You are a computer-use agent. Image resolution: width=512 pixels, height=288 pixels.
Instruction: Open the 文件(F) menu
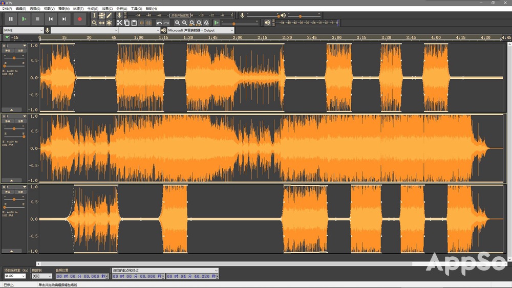pyautogui.click(x=7, y=9)
